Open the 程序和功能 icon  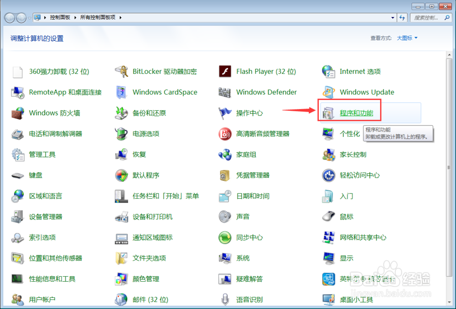point(328,113)
